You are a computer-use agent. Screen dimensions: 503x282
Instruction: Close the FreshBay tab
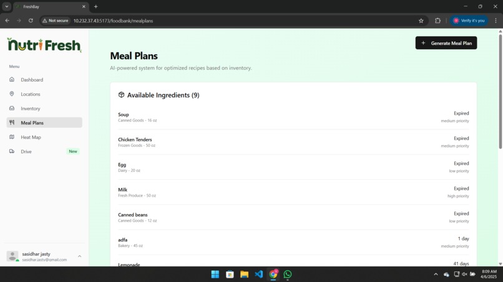click(x=84, y=6)
